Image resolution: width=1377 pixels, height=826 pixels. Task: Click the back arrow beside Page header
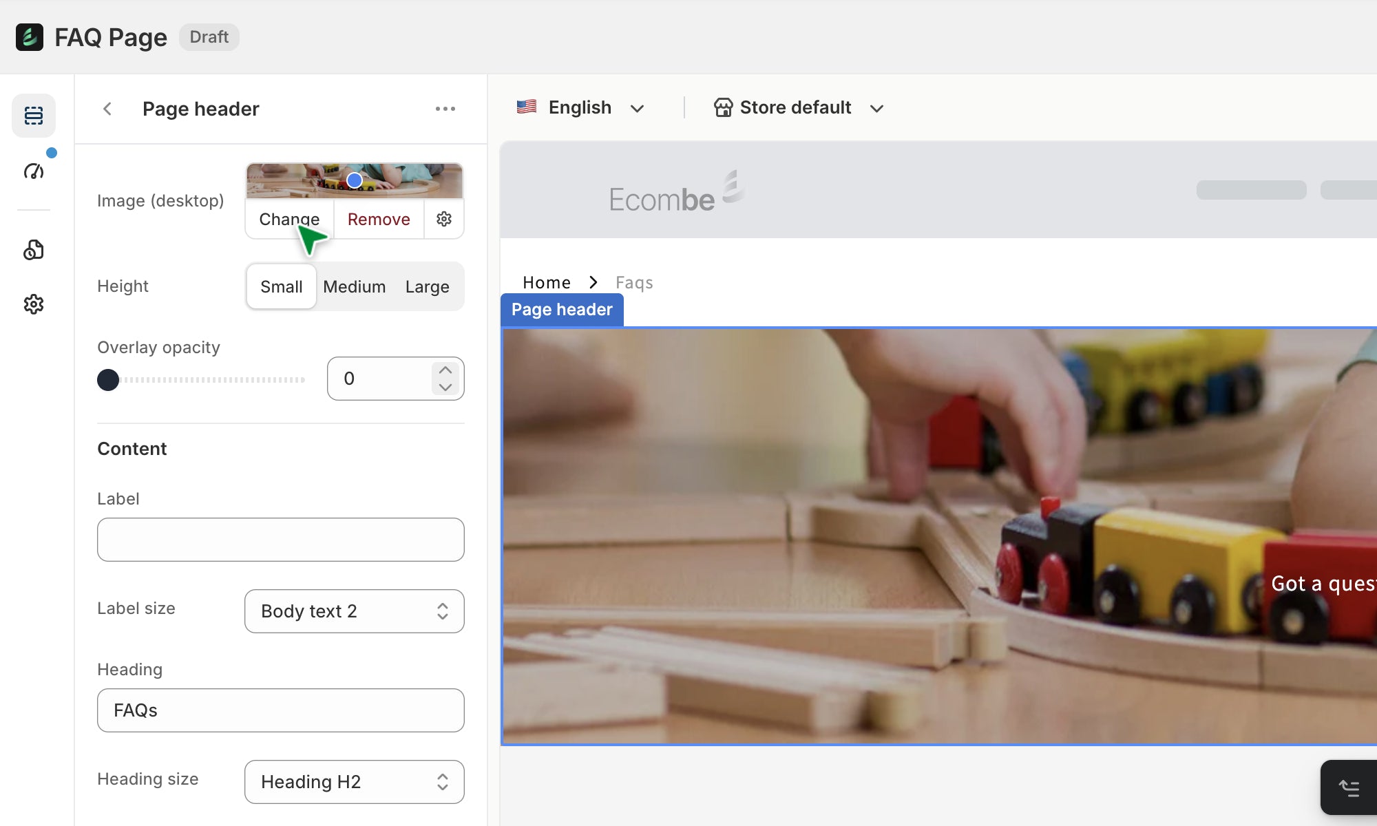click(107, 109)
